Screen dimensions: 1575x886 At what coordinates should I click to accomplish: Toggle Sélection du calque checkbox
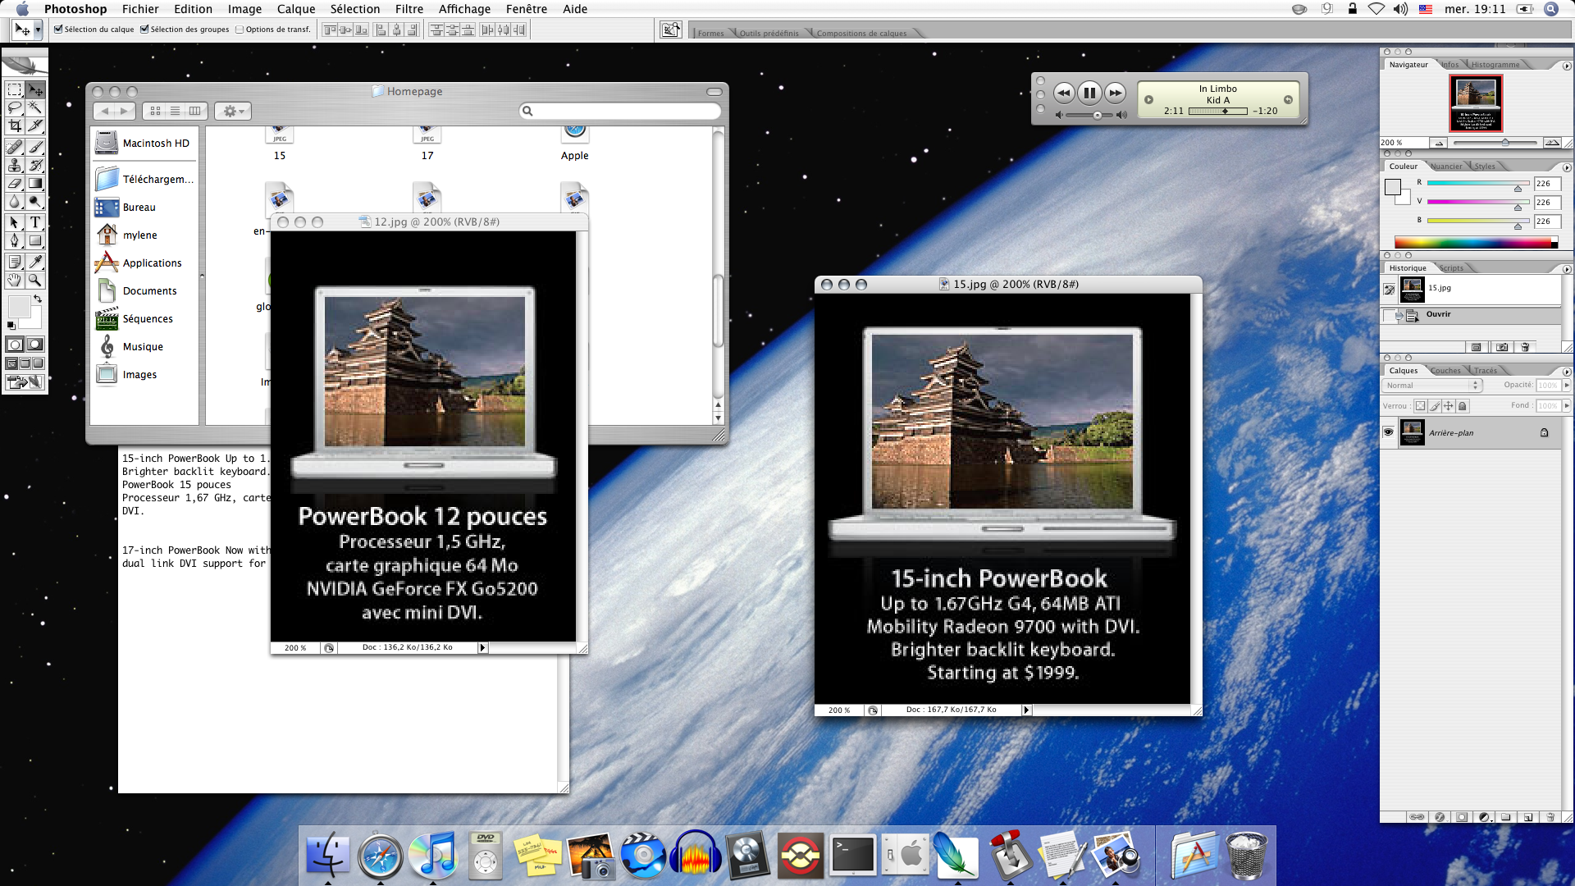pos(58,30)
